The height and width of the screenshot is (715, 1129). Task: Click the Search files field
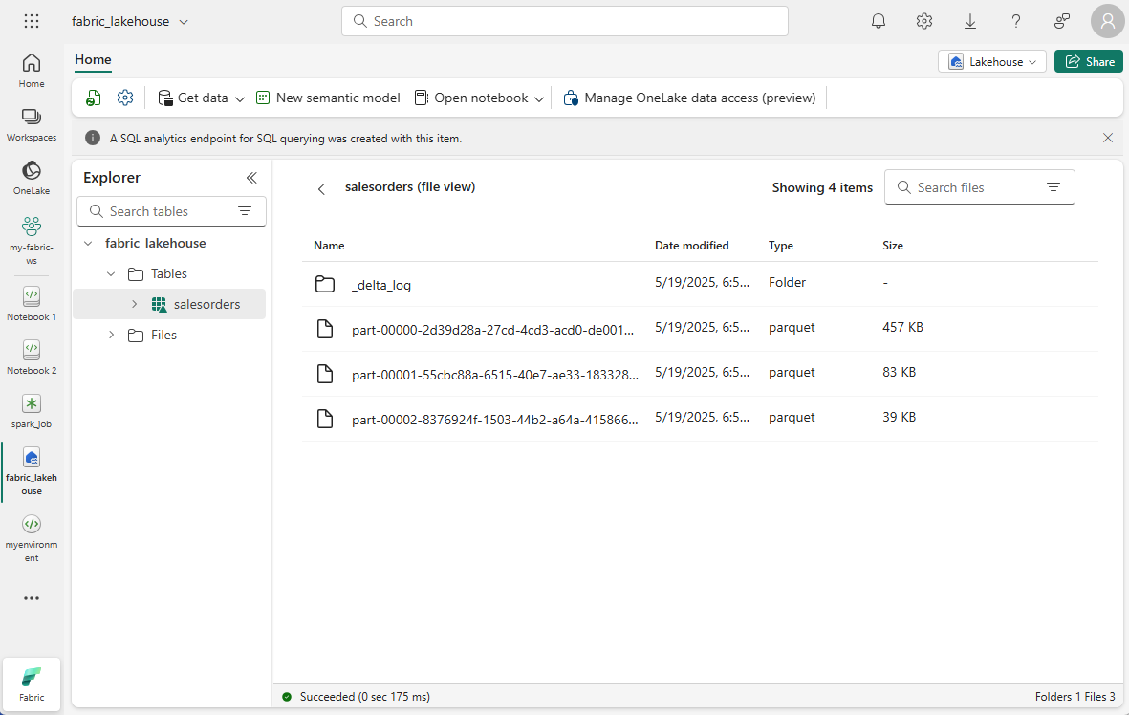click(x=979, y=187)
